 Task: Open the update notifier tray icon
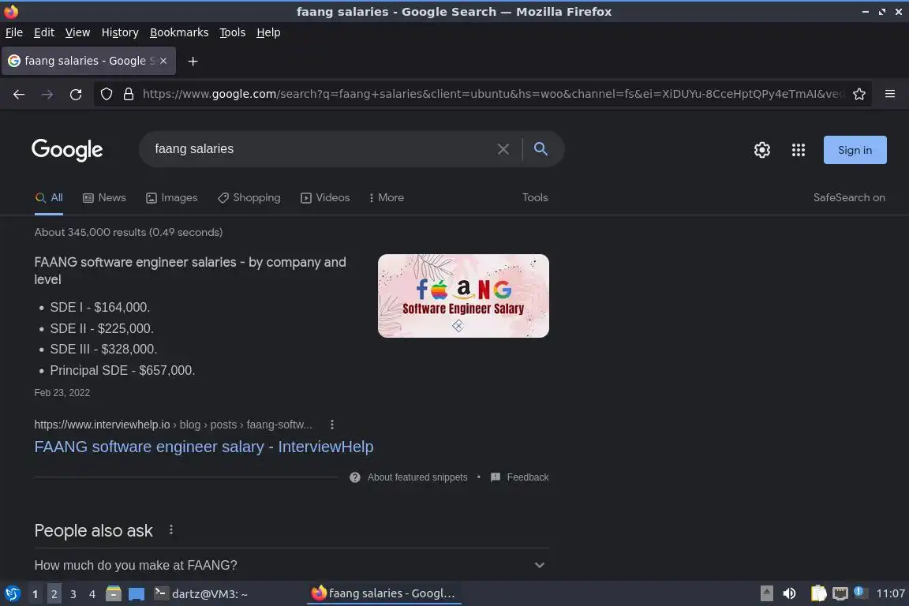coord(860,593)
